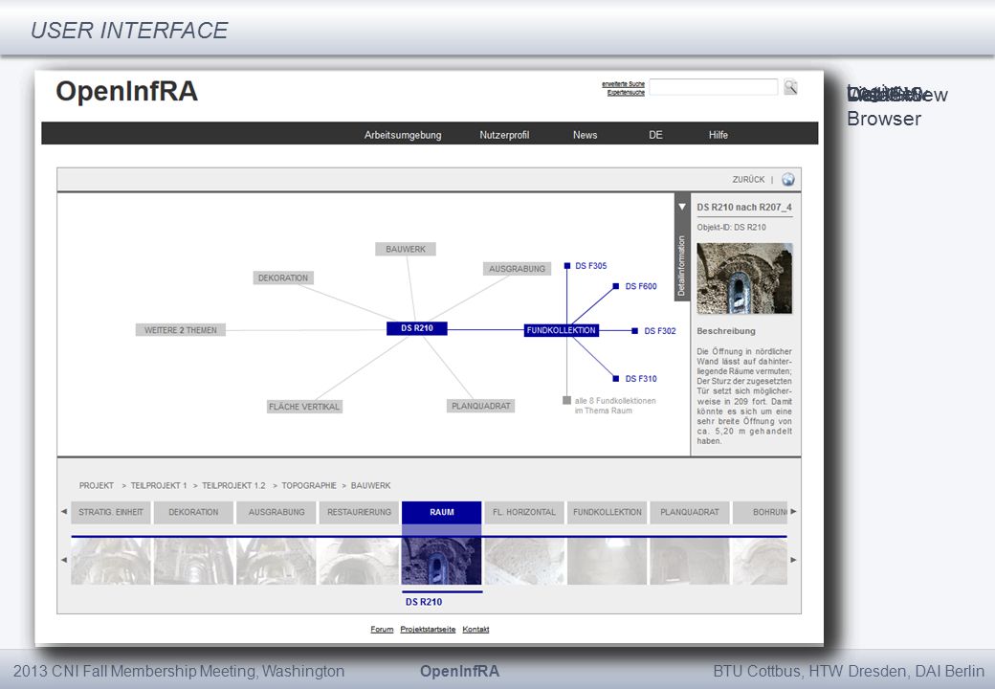Click the OpenInfRA logo title
The width and height of the screenshot is (995, 689).
[127, 91]
